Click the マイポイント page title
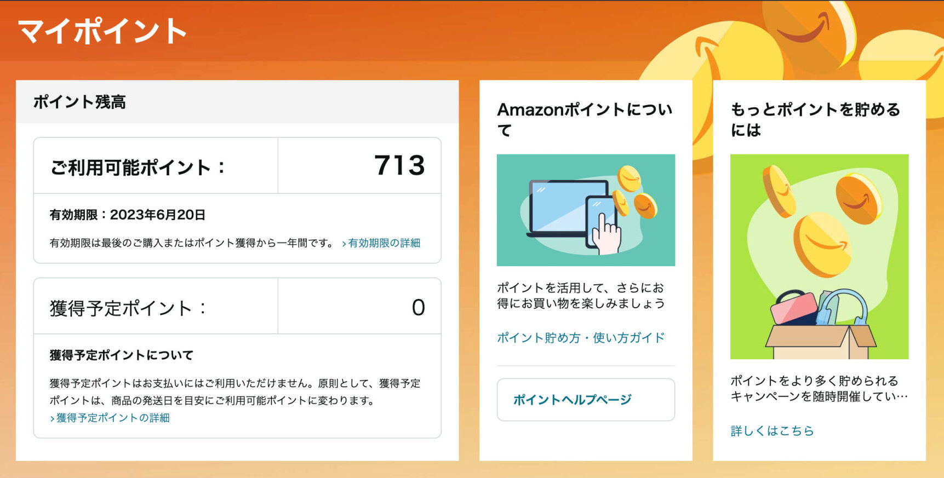The height and width of the screenshot is (478, 944). 102,31
